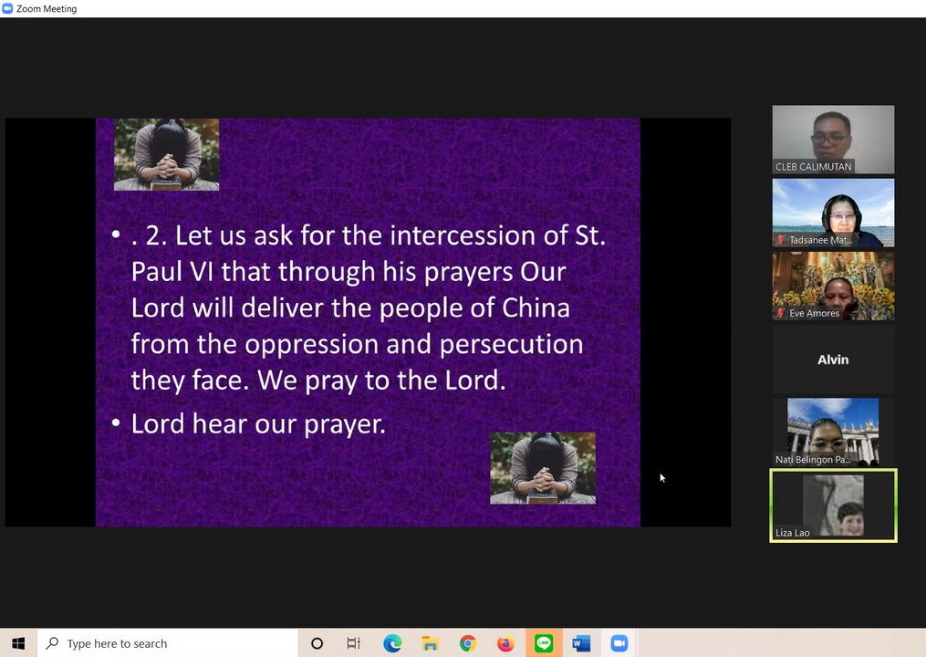Switch to Microsoft Word in the taskbar
Viewport: 926px width, 657px height.
point(581,643)
